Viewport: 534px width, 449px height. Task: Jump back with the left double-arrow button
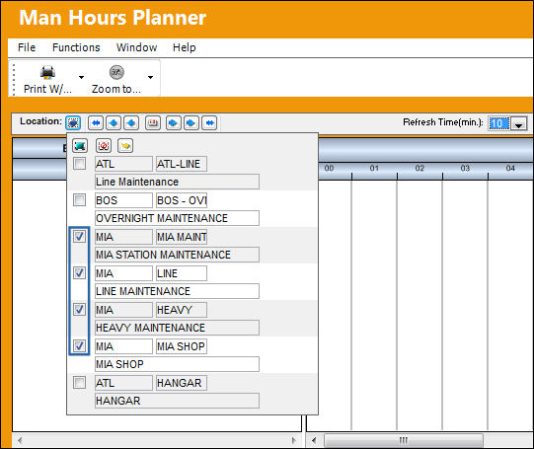[x=96, y=123]
